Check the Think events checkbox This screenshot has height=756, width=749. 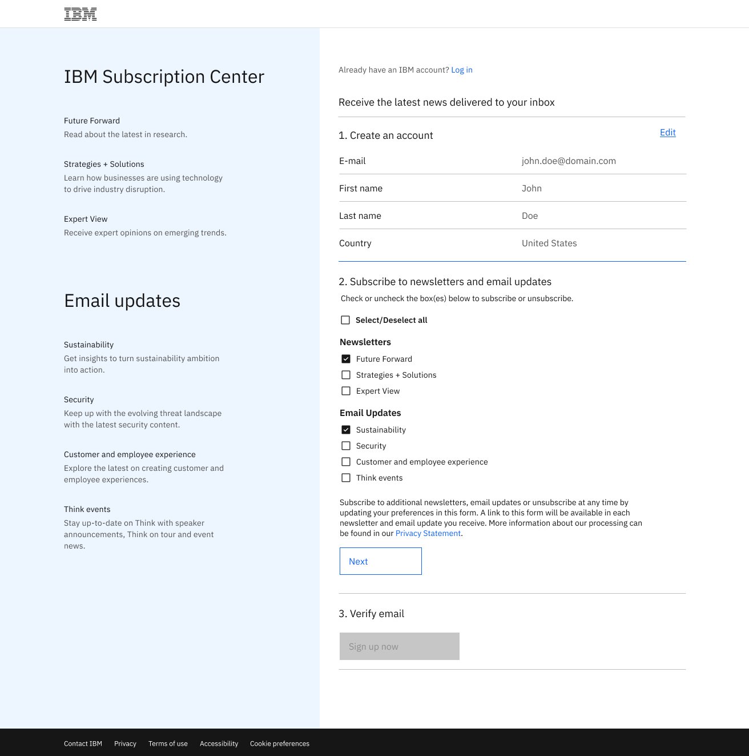point(346,478)
